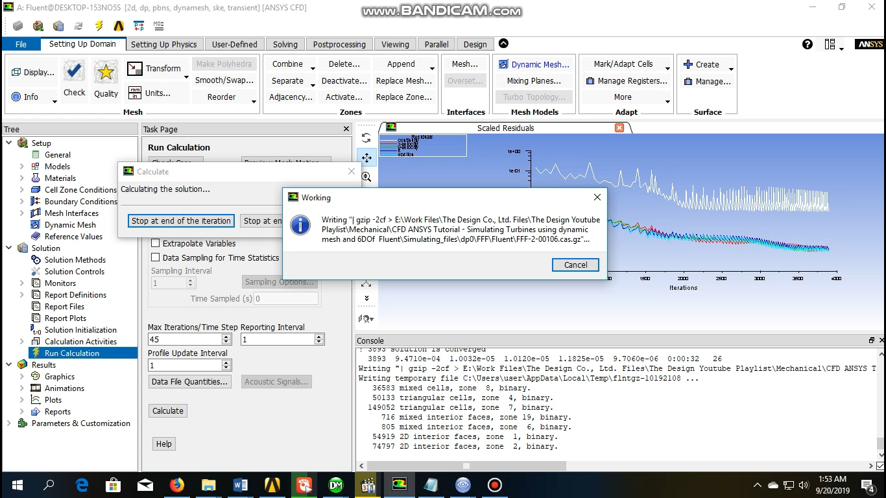The height and width of the screenshot is (498, 886).
Task: Open the Units settings
Action: click(x=156, y=93)
